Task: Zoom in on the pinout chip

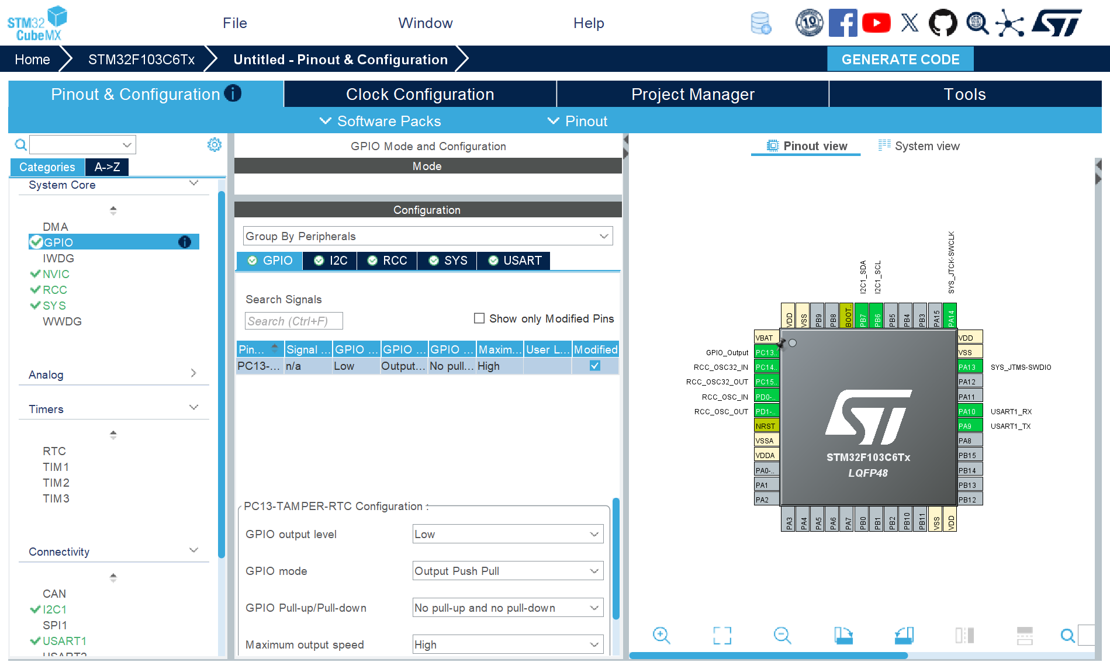Action: (x=661, y=635)
